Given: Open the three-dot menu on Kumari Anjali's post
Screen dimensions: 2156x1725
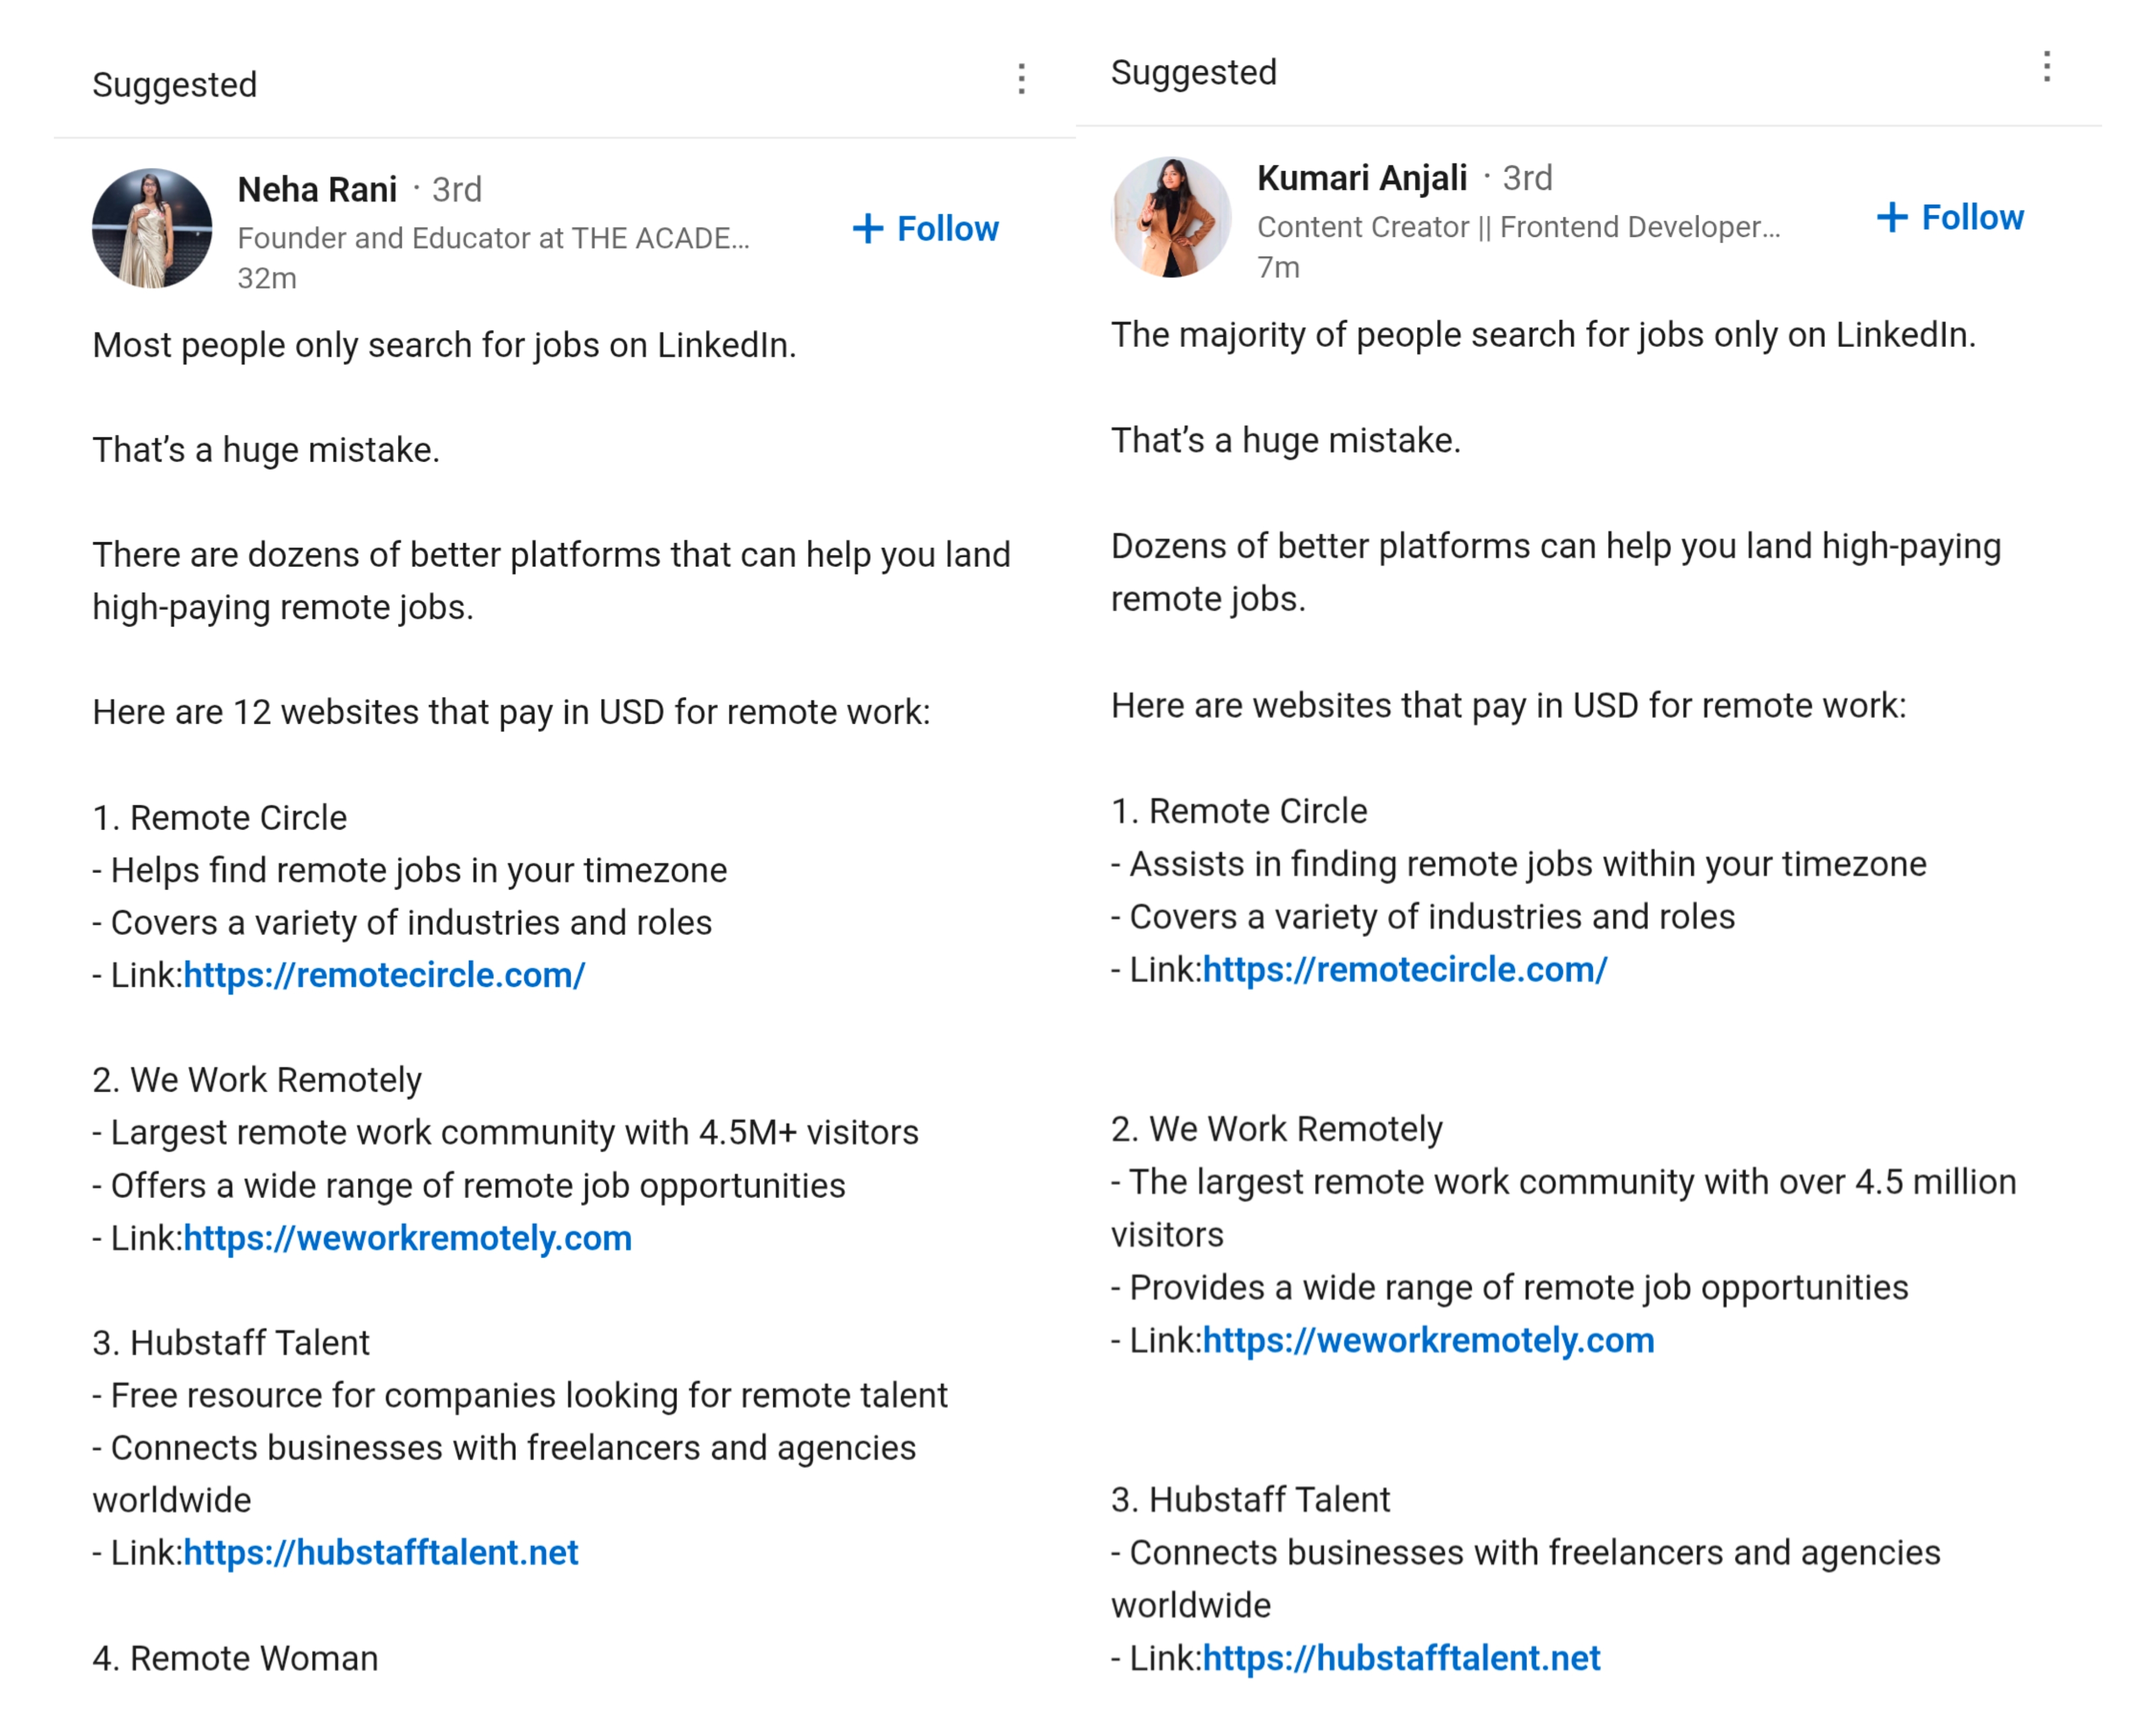Looking at the screenshot, I should point(2046,67).
